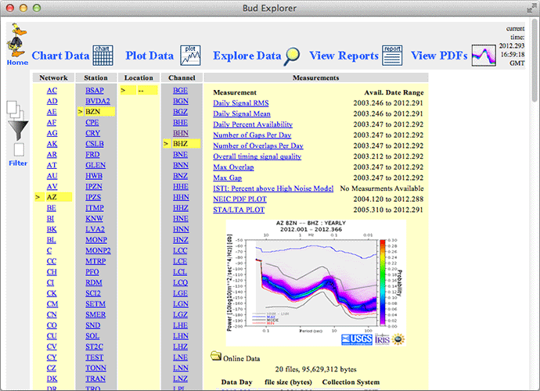The image size is (540, 391).
Task: Select station TONN
Action: coord(95,368)
